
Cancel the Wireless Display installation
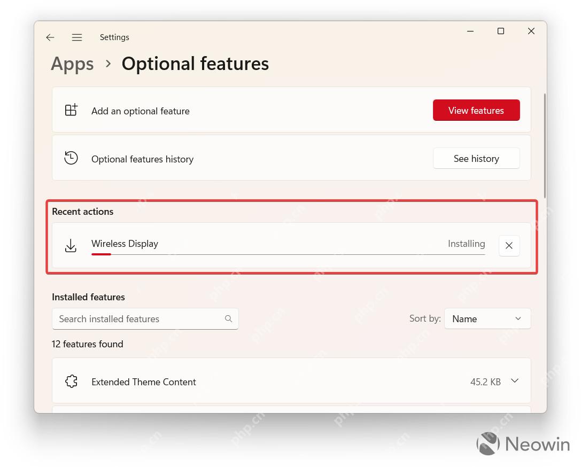tap(509, 246)
